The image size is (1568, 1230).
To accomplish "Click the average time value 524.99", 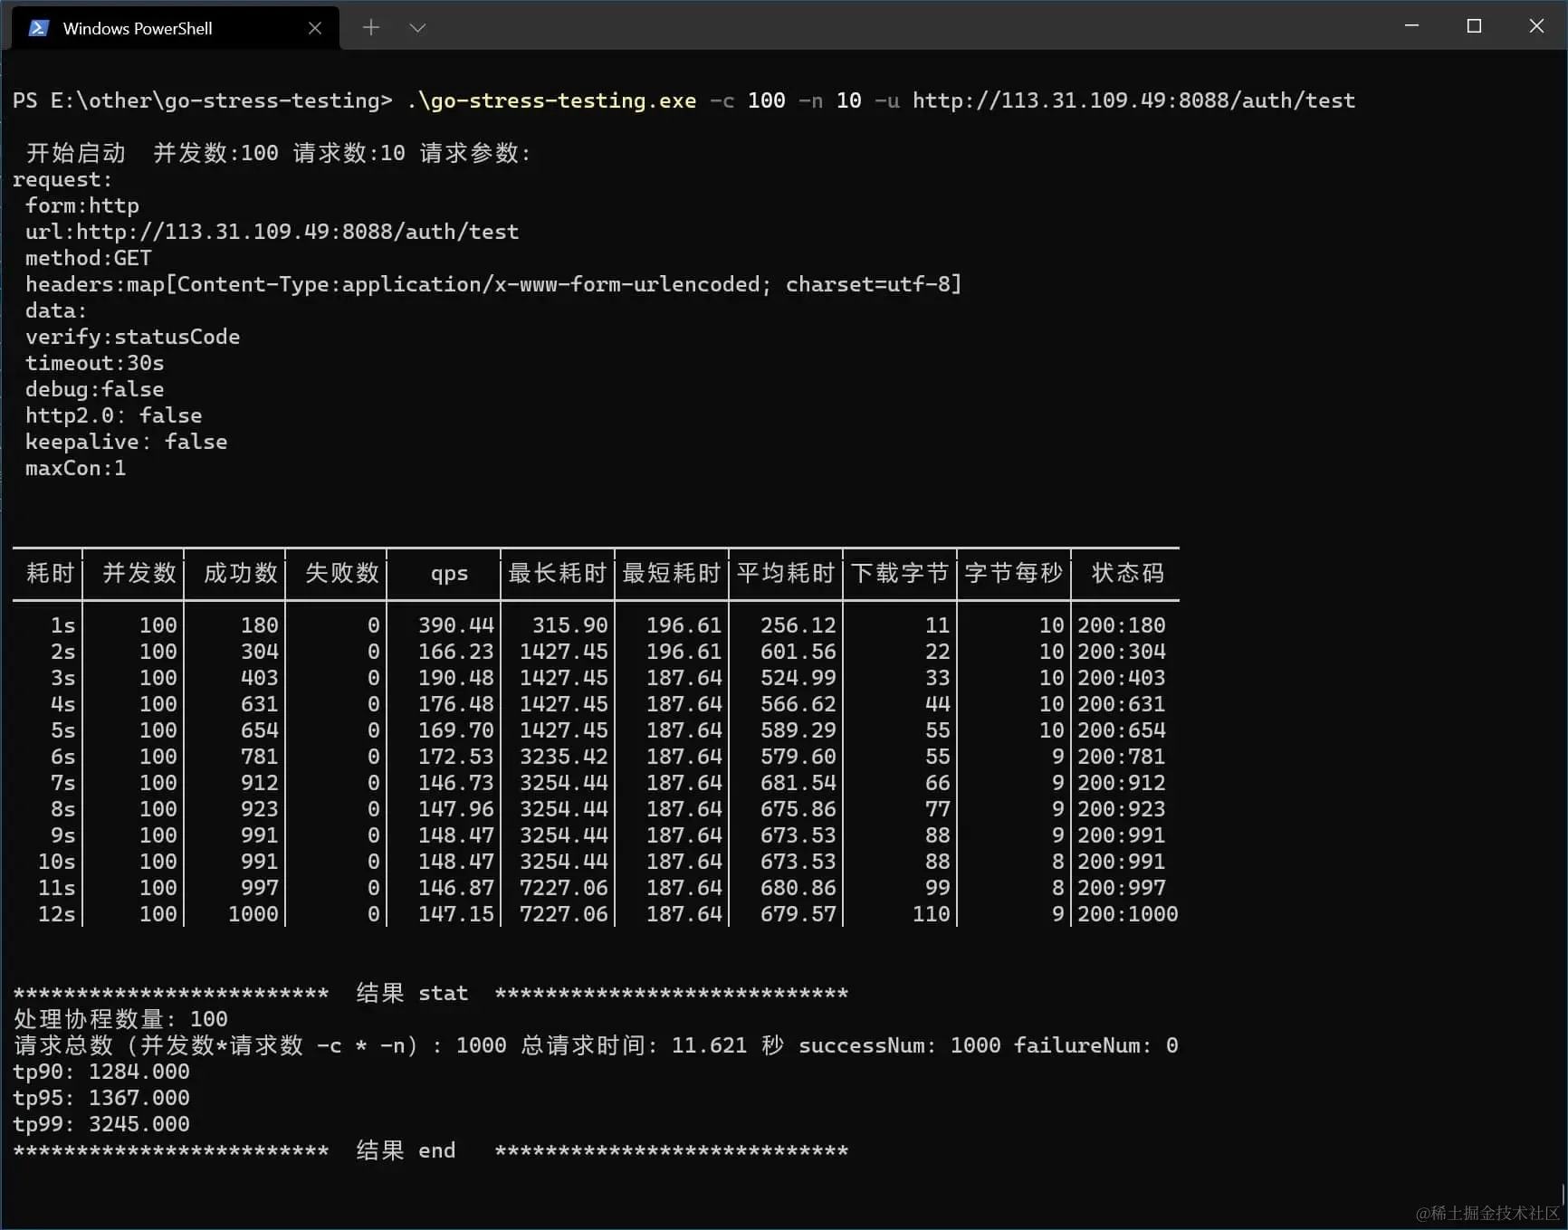I will [798, 678].
